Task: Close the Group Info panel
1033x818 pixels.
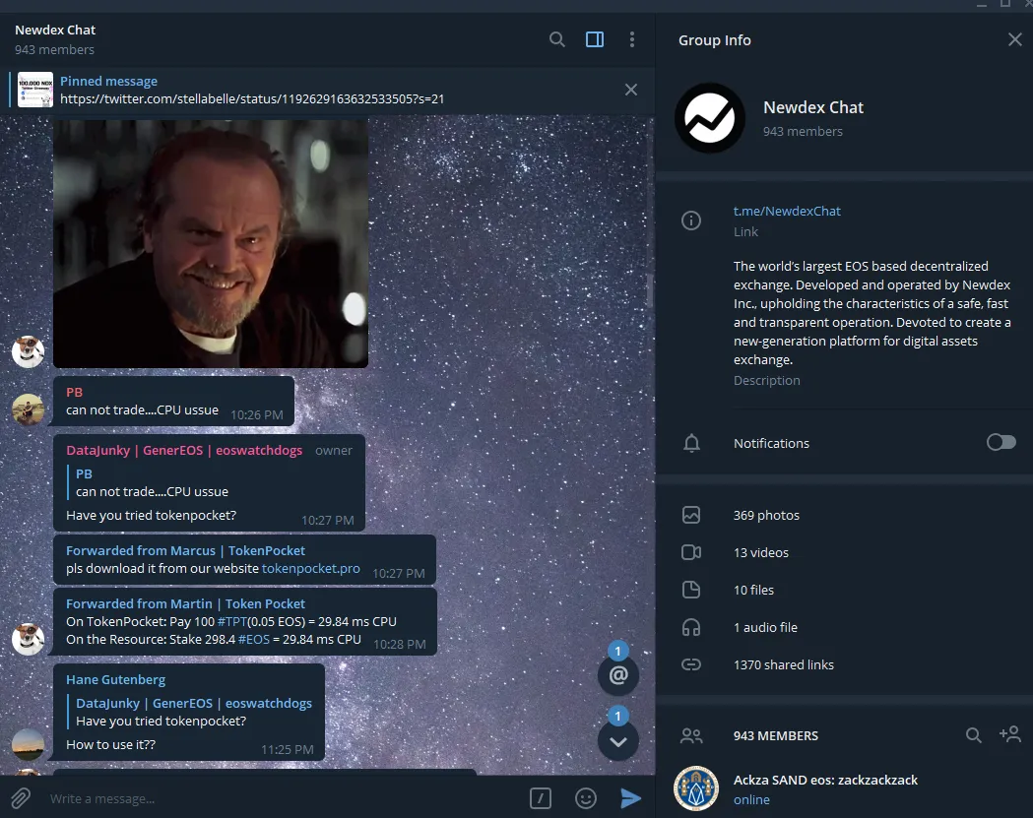Action: [1014, 39]
